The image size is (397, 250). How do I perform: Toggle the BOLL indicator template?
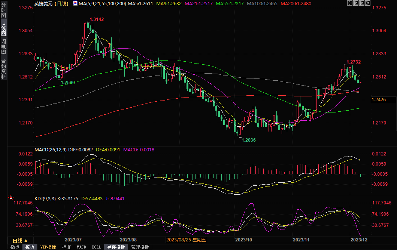pyautogui.click(x=96, y=247)
